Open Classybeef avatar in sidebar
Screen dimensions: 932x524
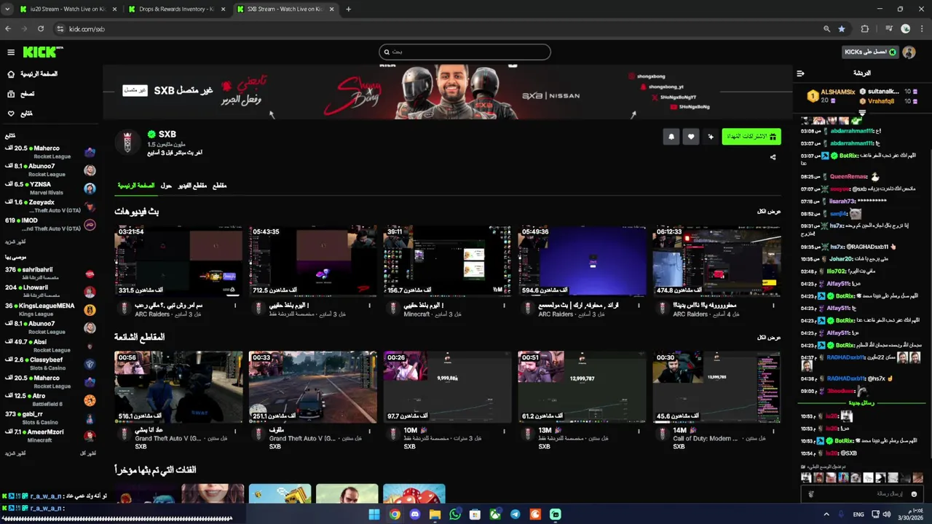(90, 364)
